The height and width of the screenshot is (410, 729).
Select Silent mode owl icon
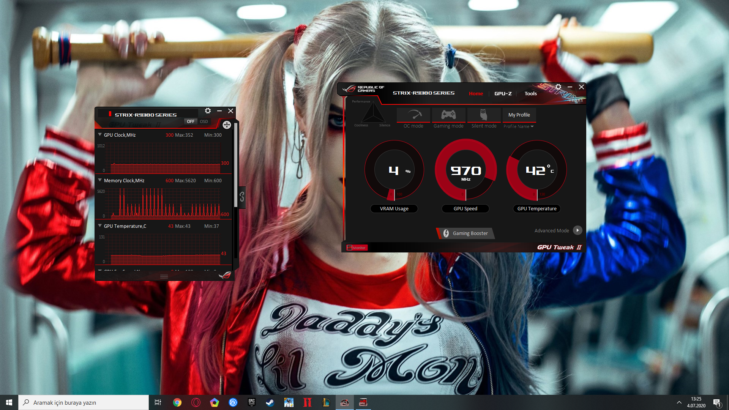click(x=484, y=115)
